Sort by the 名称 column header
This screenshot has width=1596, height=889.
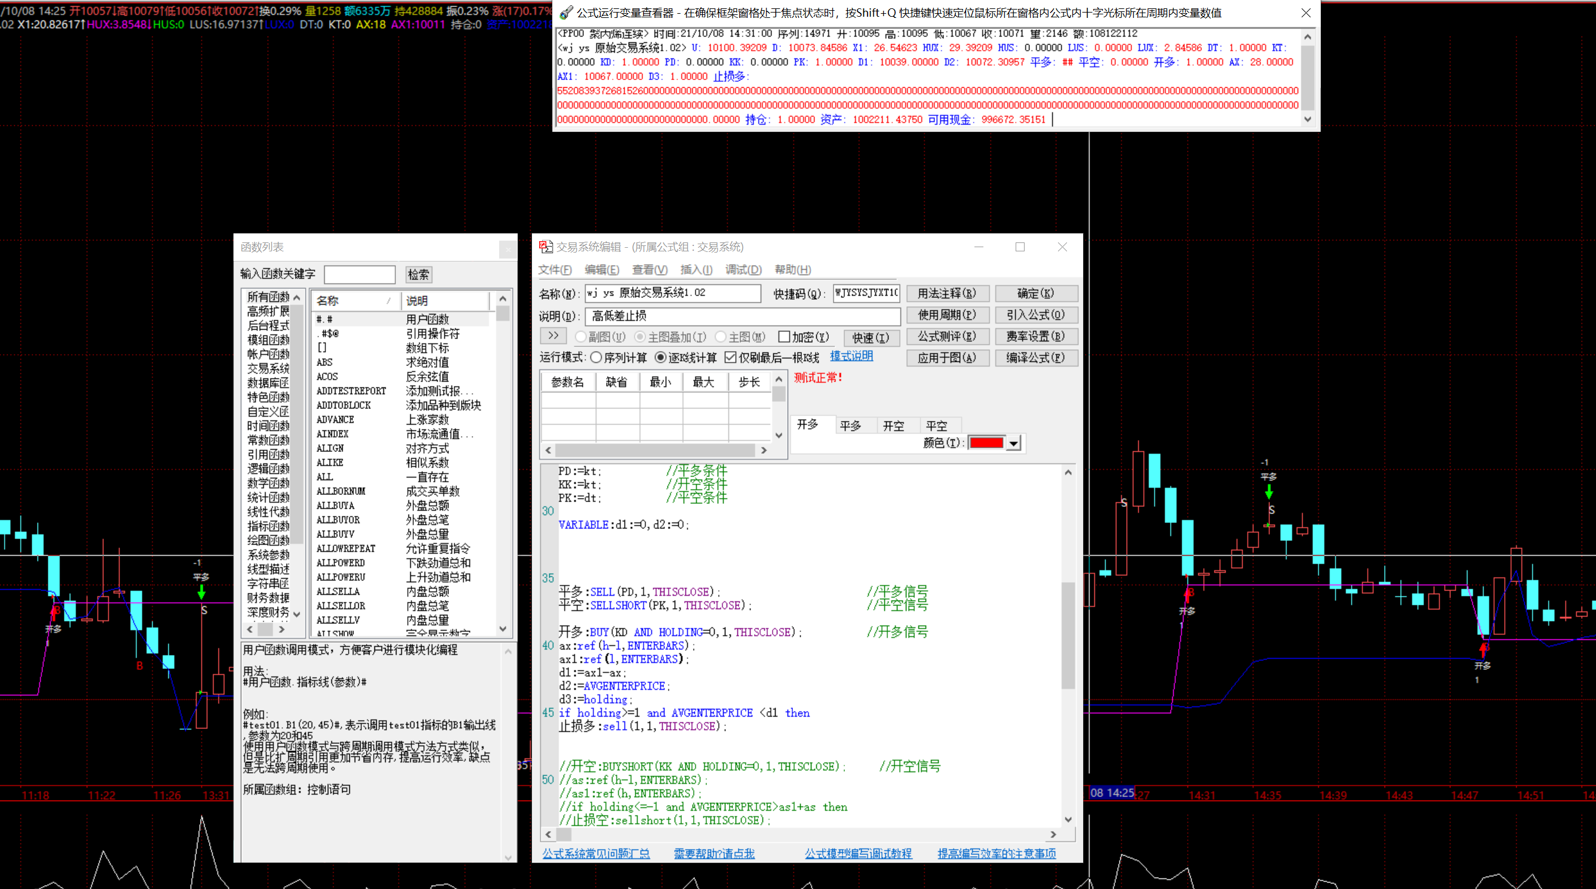(x=356, y=301)
